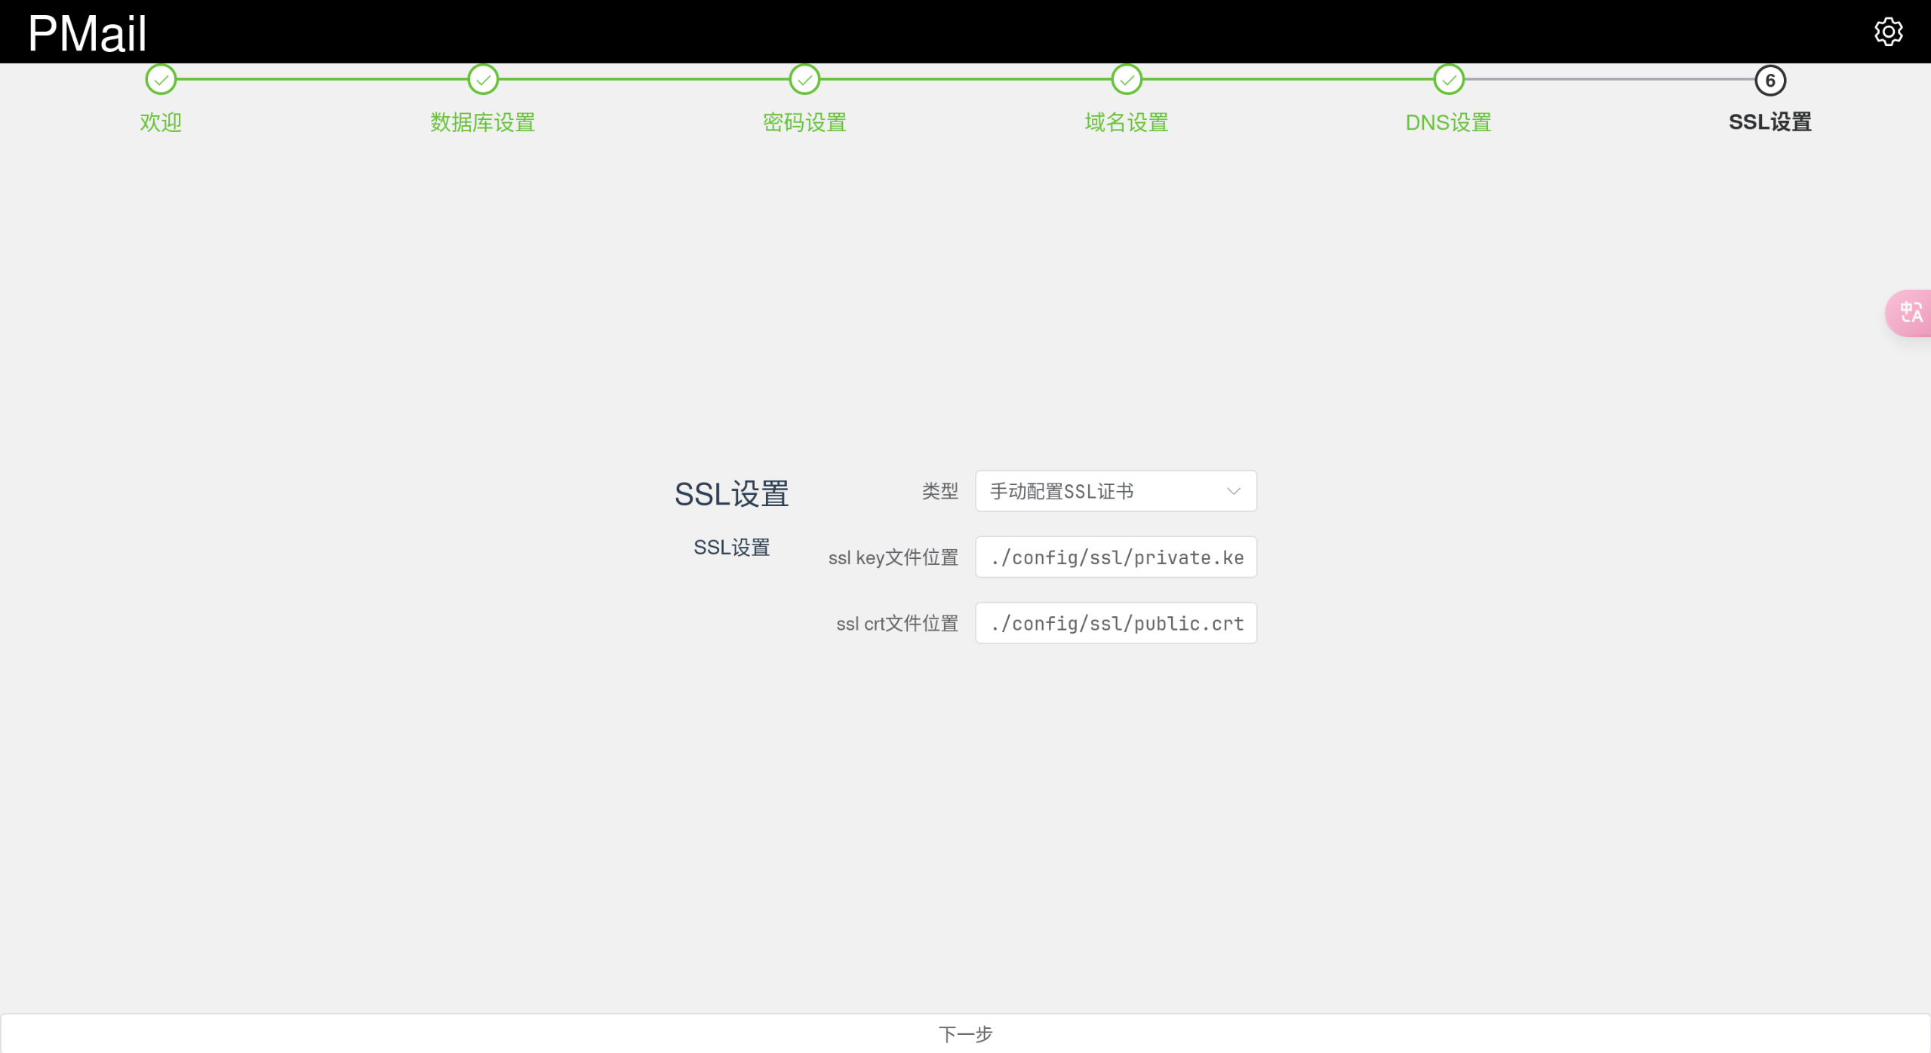Click the ssl crt文件位置 label
1931x1053 pixels.
click(897, 624)
